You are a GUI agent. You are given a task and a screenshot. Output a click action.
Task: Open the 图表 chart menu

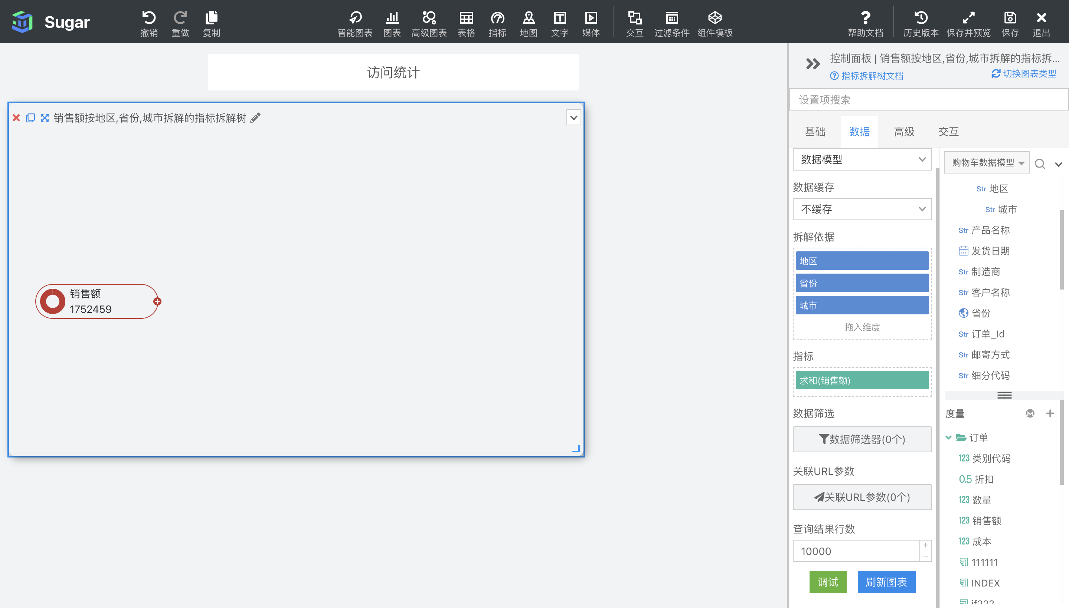[x=392, y=23]
